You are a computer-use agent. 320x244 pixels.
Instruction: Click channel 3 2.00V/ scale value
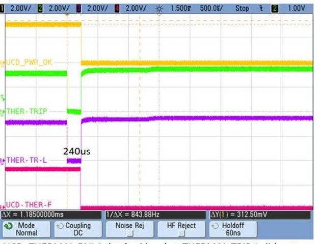click(x=97, y=8)
